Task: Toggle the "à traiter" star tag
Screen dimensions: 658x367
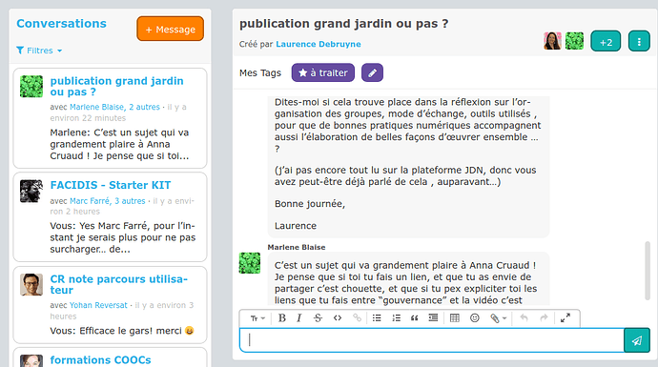Action: click(x=322, y=72)
